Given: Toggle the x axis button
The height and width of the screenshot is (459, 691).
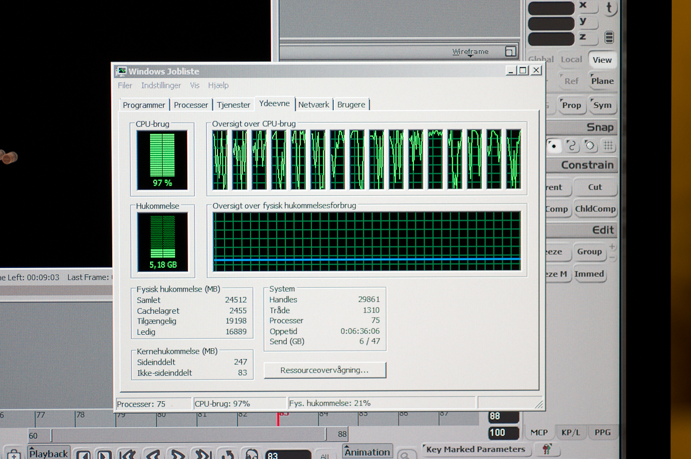Looking at the screenshot, I should (587, 6).
